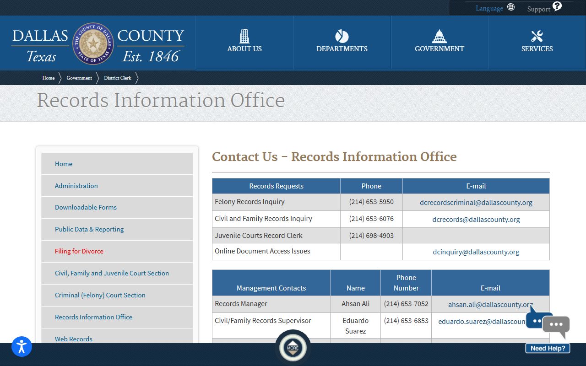This screenshot has height=366, width=586.
Task: Click the name Ahsan Ali
Action: click(355, 304)
